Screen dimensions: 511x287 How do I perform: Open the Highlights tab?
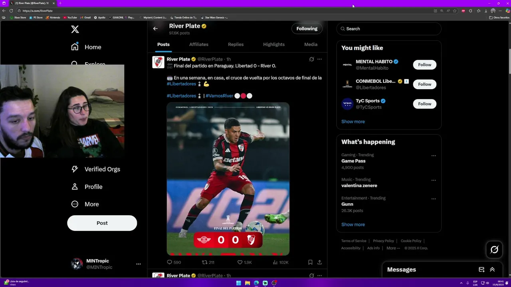[x=274, y=44]
